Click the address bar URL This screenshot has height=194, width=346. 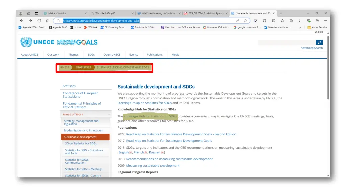[101, 21]
